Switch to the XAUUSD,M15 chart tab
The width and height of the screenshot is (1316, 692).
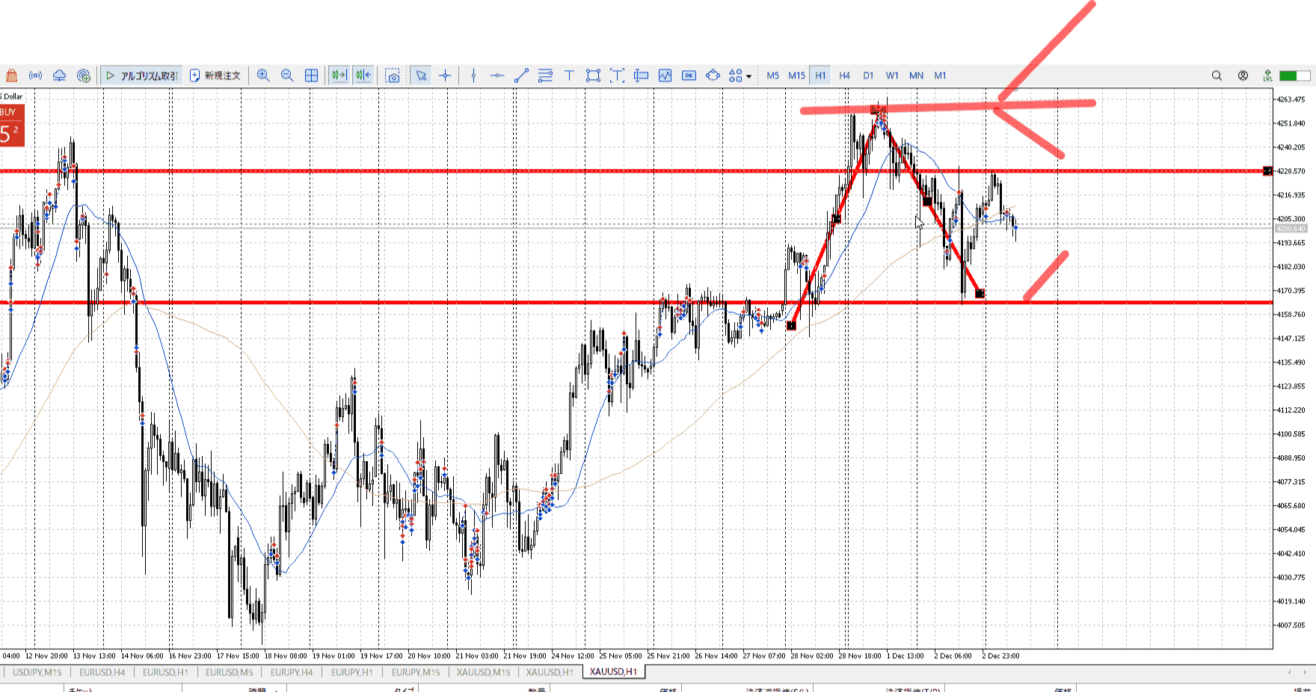tap(483, 672)
